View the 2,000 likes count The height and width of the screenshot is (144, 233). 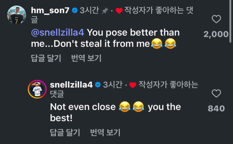[x=216, y=34]
